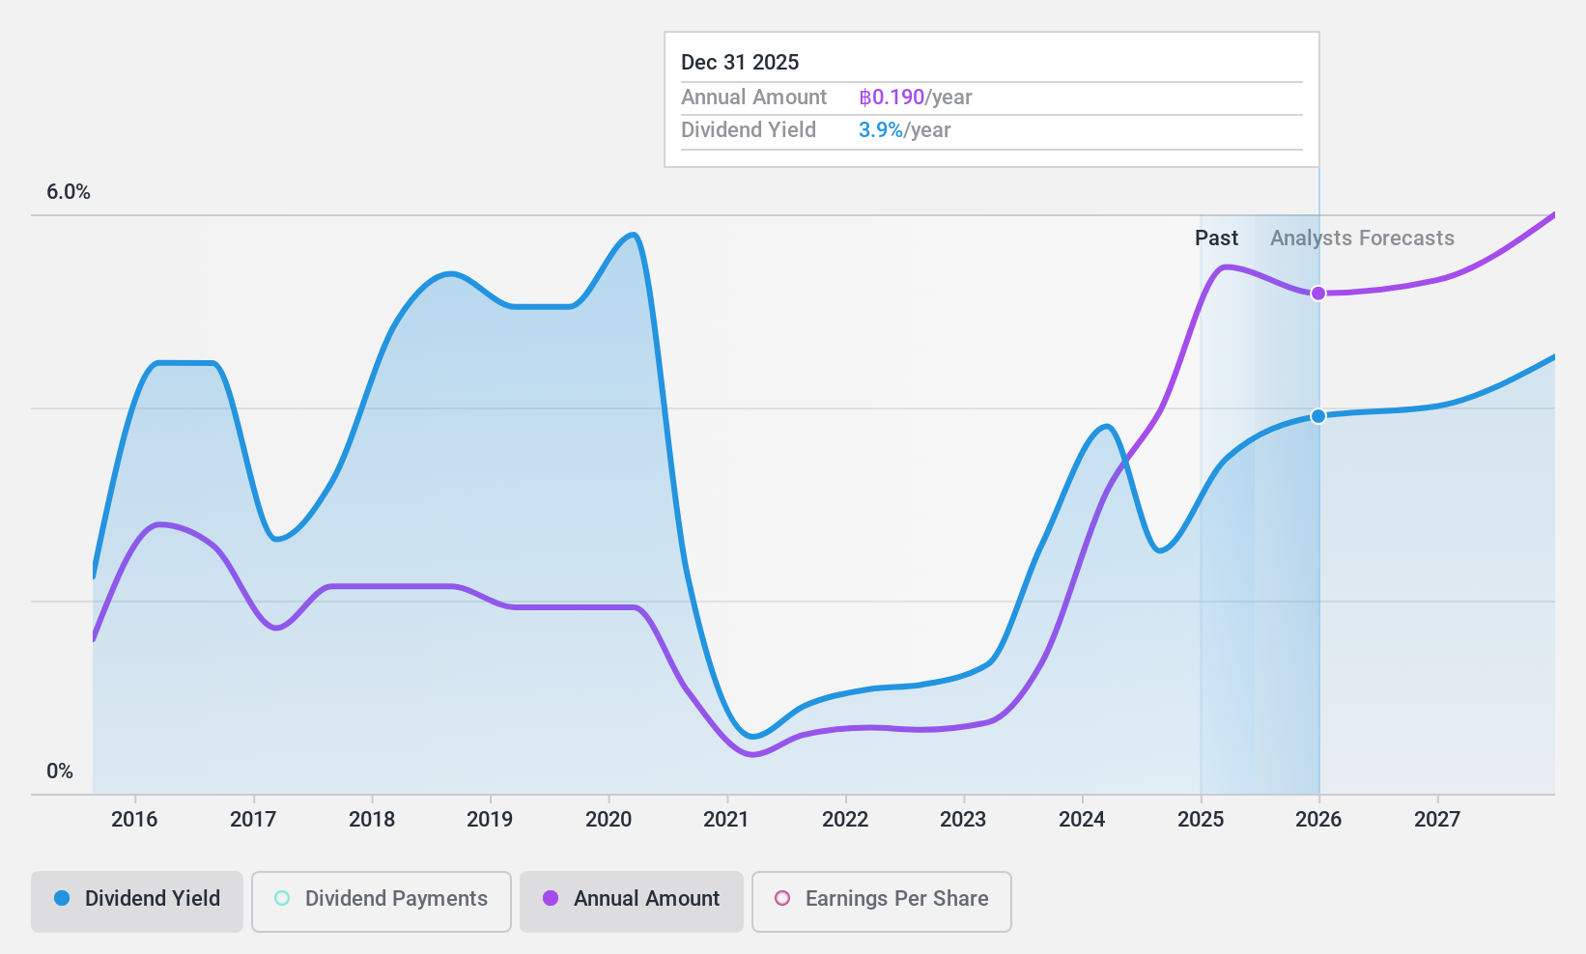Enable the Dividend Payments series

[x=382, y=902]
